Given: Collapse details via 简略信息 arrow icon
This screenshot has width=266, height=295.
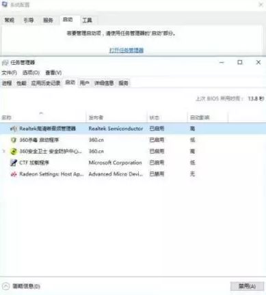Looking at the screenshot, I should (x=6, y=286).
